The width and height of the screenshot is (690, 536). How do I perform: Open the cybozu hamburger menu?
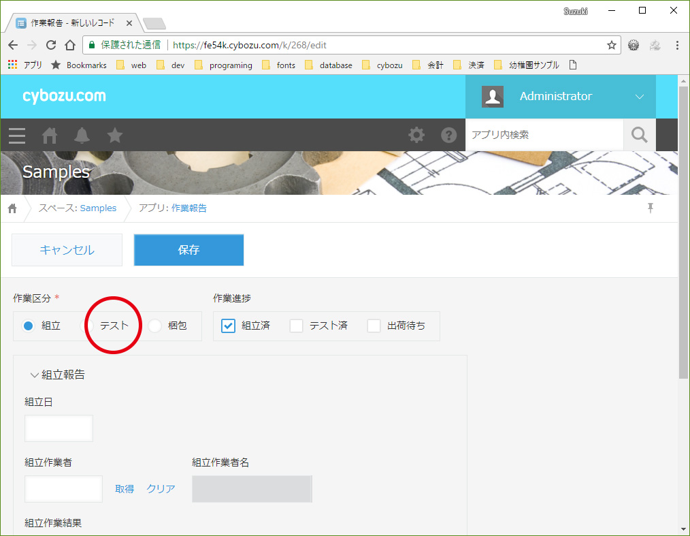click(17, 136)
